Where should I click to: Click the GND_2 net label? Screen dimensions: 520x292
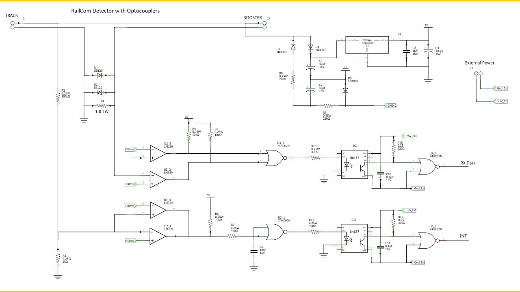[390, 106]
